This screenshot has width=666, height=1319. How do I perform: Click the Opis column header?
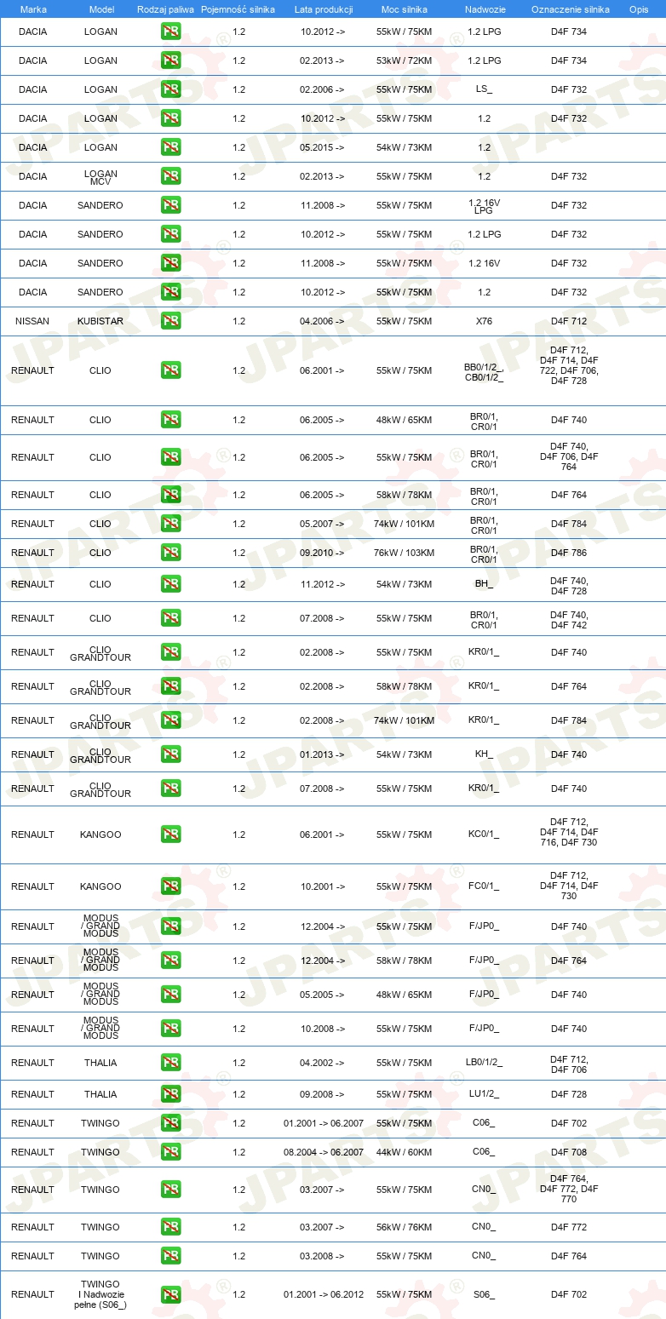pyautogui.click(x=639, y=9)
